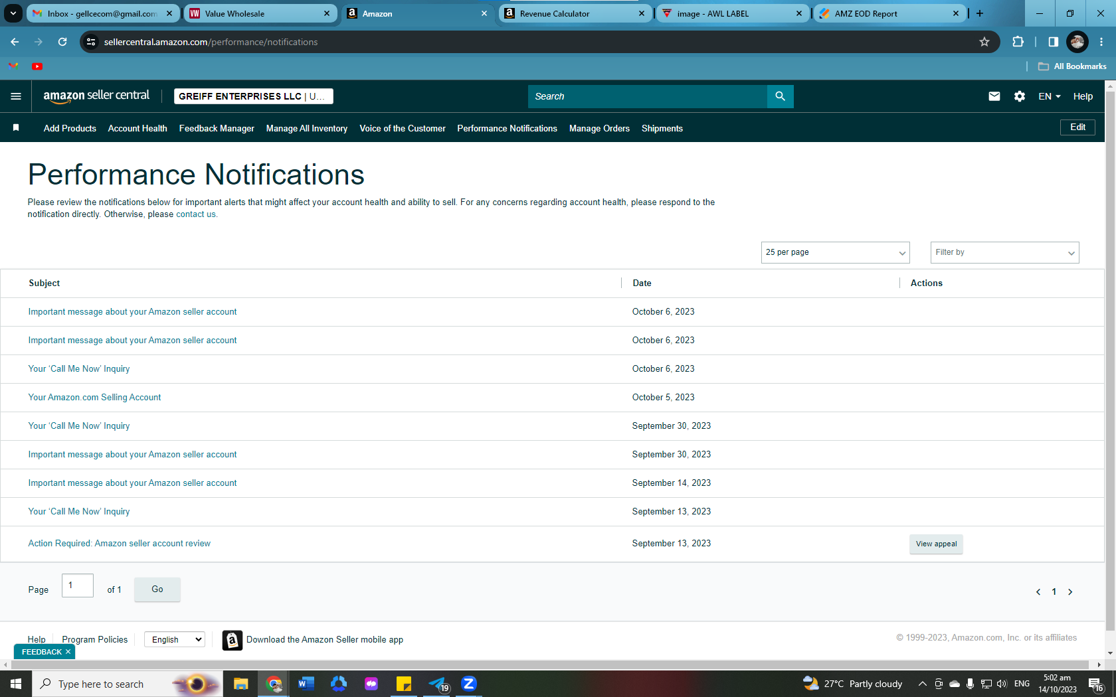This screenshot has width=1116, height=697.
Task: Click the amazon seller central logo
Action: (96, 96)
